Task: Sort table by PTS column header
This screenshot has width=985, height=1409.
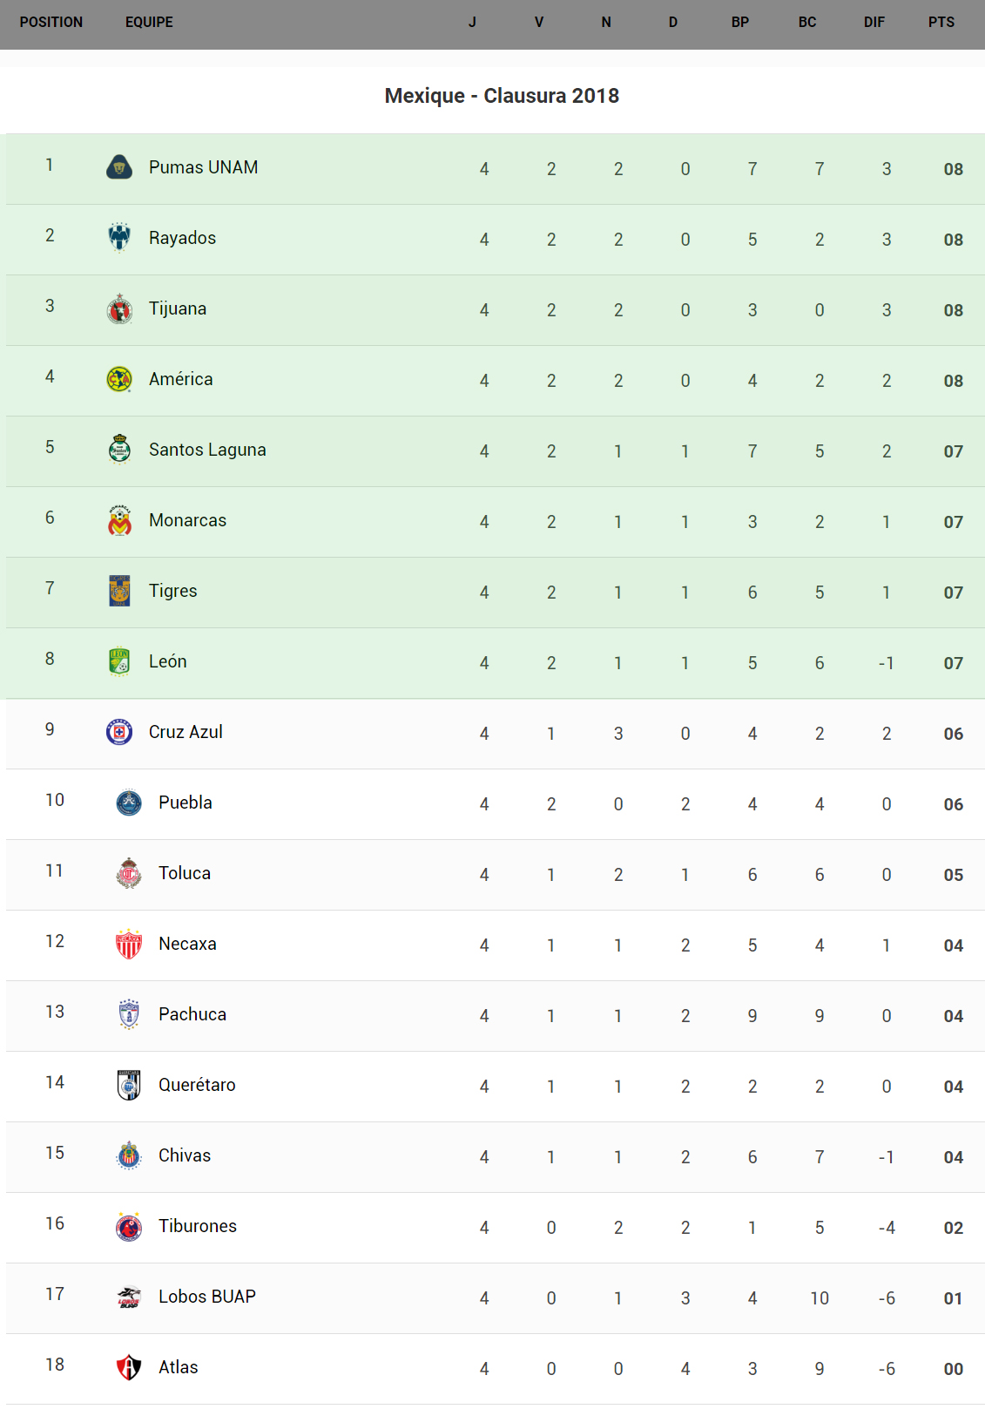Action: tap(941, 23)
